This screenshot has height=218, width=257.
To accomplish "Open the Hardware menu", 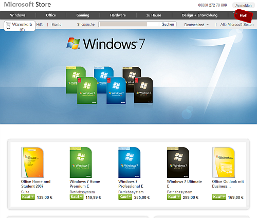I will 118,15.
